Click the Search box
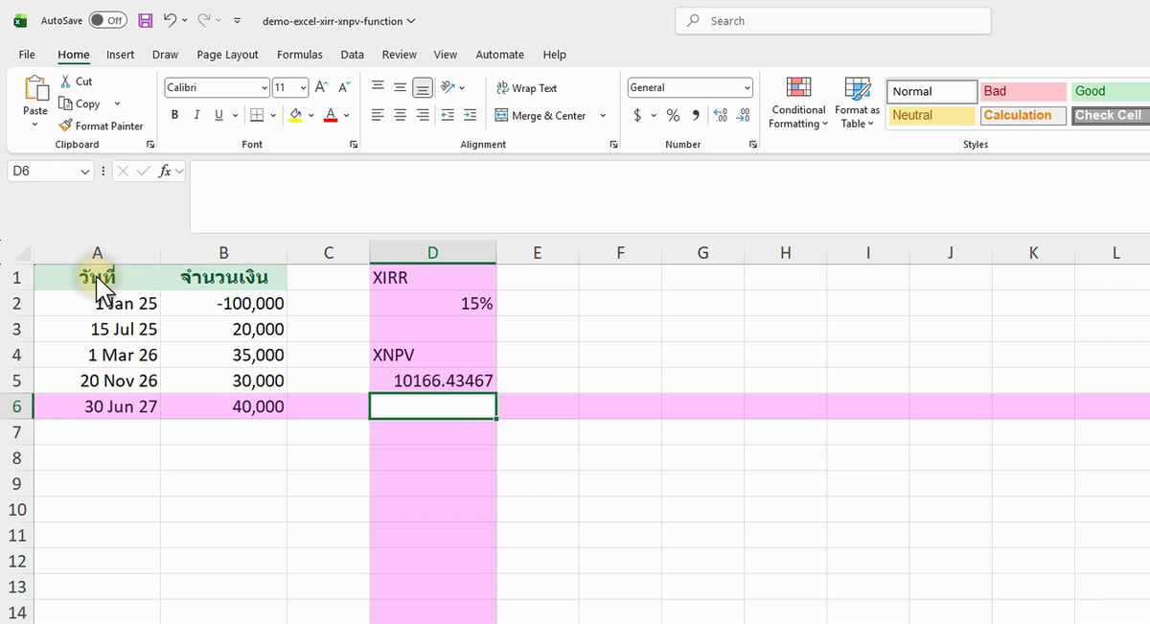The width and height of the screenshot is (1150, 624). (x=833, y=21)
